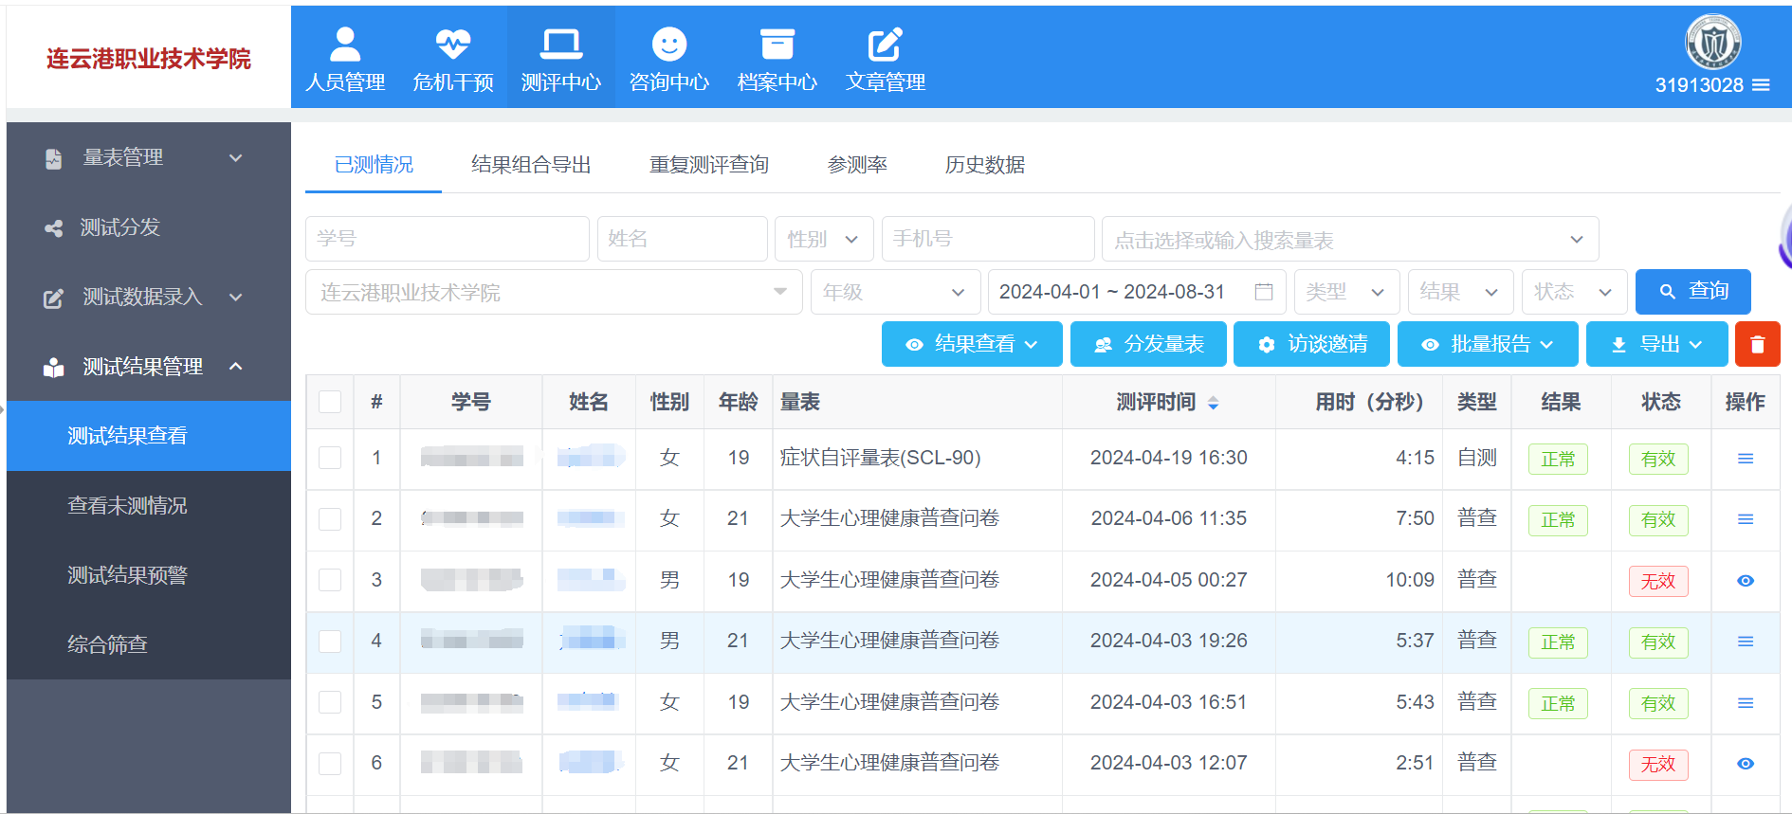Click 量表管理 document icon in sidebar

click(x=54, y=158)
